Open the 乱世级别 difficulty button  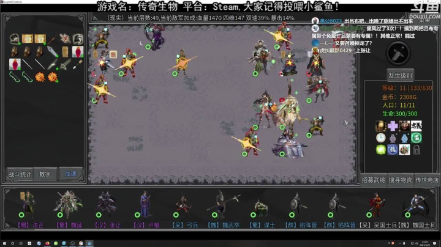(400, 75)
